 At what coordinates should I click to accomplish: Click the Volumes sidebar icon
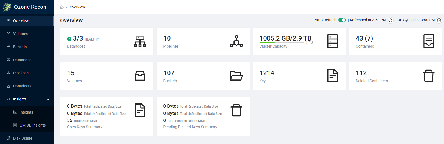coord(8,34)
